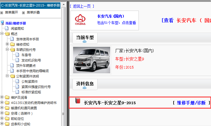The image size is (211, 126).
Task: Click the 长安之星9 van thumbnail
Action: click(92, 60)
